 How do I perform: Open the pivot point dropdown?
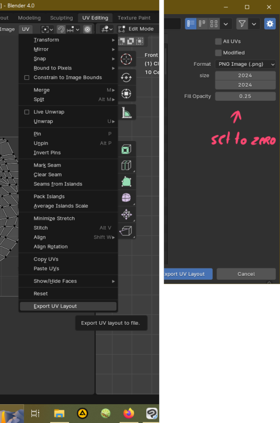tap(47, 29)
